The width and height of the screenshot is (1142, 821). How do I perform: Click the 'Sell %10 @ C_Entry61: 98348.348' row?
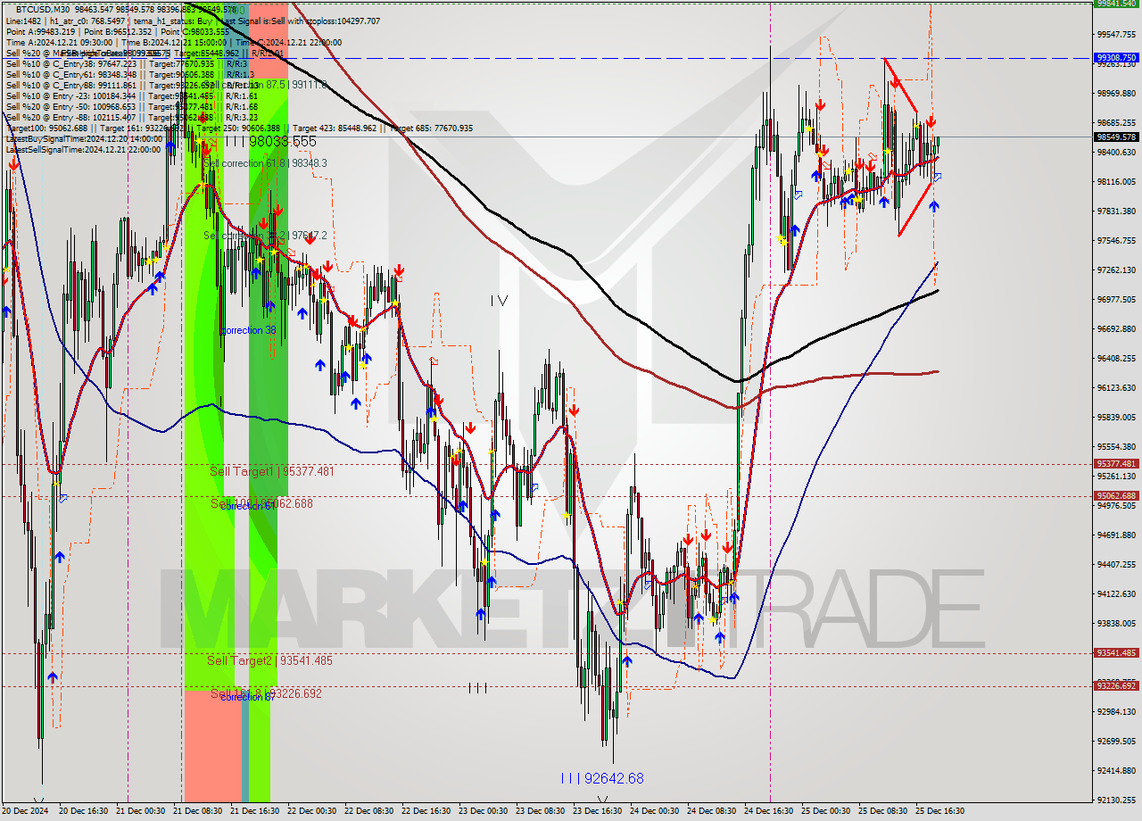click(130, 74)
